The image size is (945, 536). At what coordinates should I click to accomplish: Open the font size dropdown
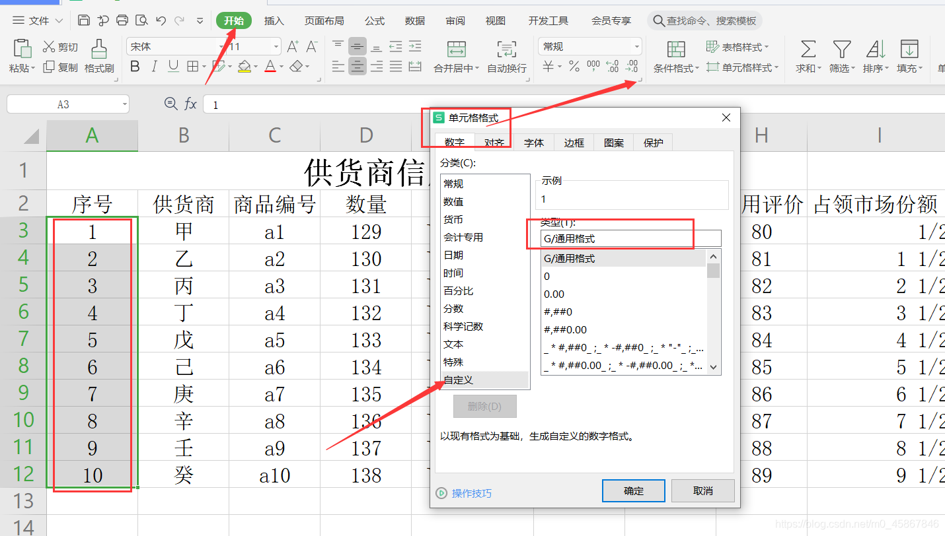tap(276, 46)
